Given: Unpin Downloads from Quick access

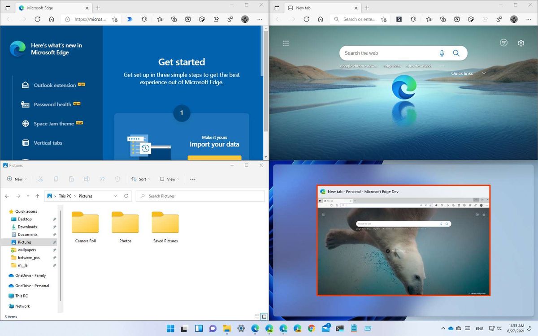Looking at the screenshot, I should tap(54, 227).
